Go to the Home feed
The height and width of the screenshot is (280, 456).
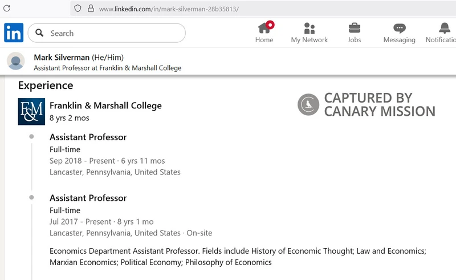pos(264,33)
